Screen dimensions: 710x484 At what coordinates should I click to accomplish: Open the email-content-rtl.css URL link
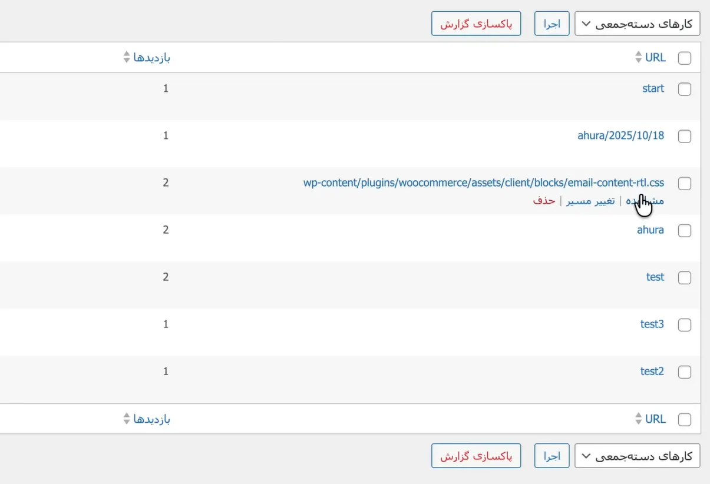click(484, 183)
